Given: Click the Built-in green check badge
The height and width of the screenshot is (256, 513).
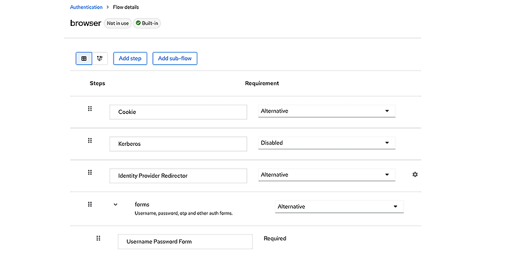Looking at the screenshot, I should [x=147, y=23].
